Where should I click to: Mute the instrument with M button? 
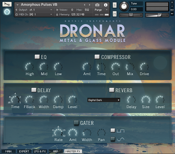115,14
